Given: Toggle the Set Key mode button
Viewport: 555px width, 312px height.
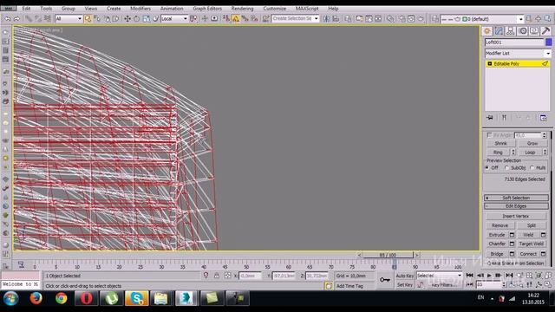Looking at the screenshot, I should (405, 284).
